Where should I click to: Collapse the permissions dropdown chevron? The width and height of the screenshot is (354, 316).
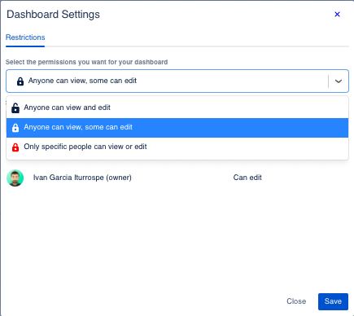pos(339,81)
